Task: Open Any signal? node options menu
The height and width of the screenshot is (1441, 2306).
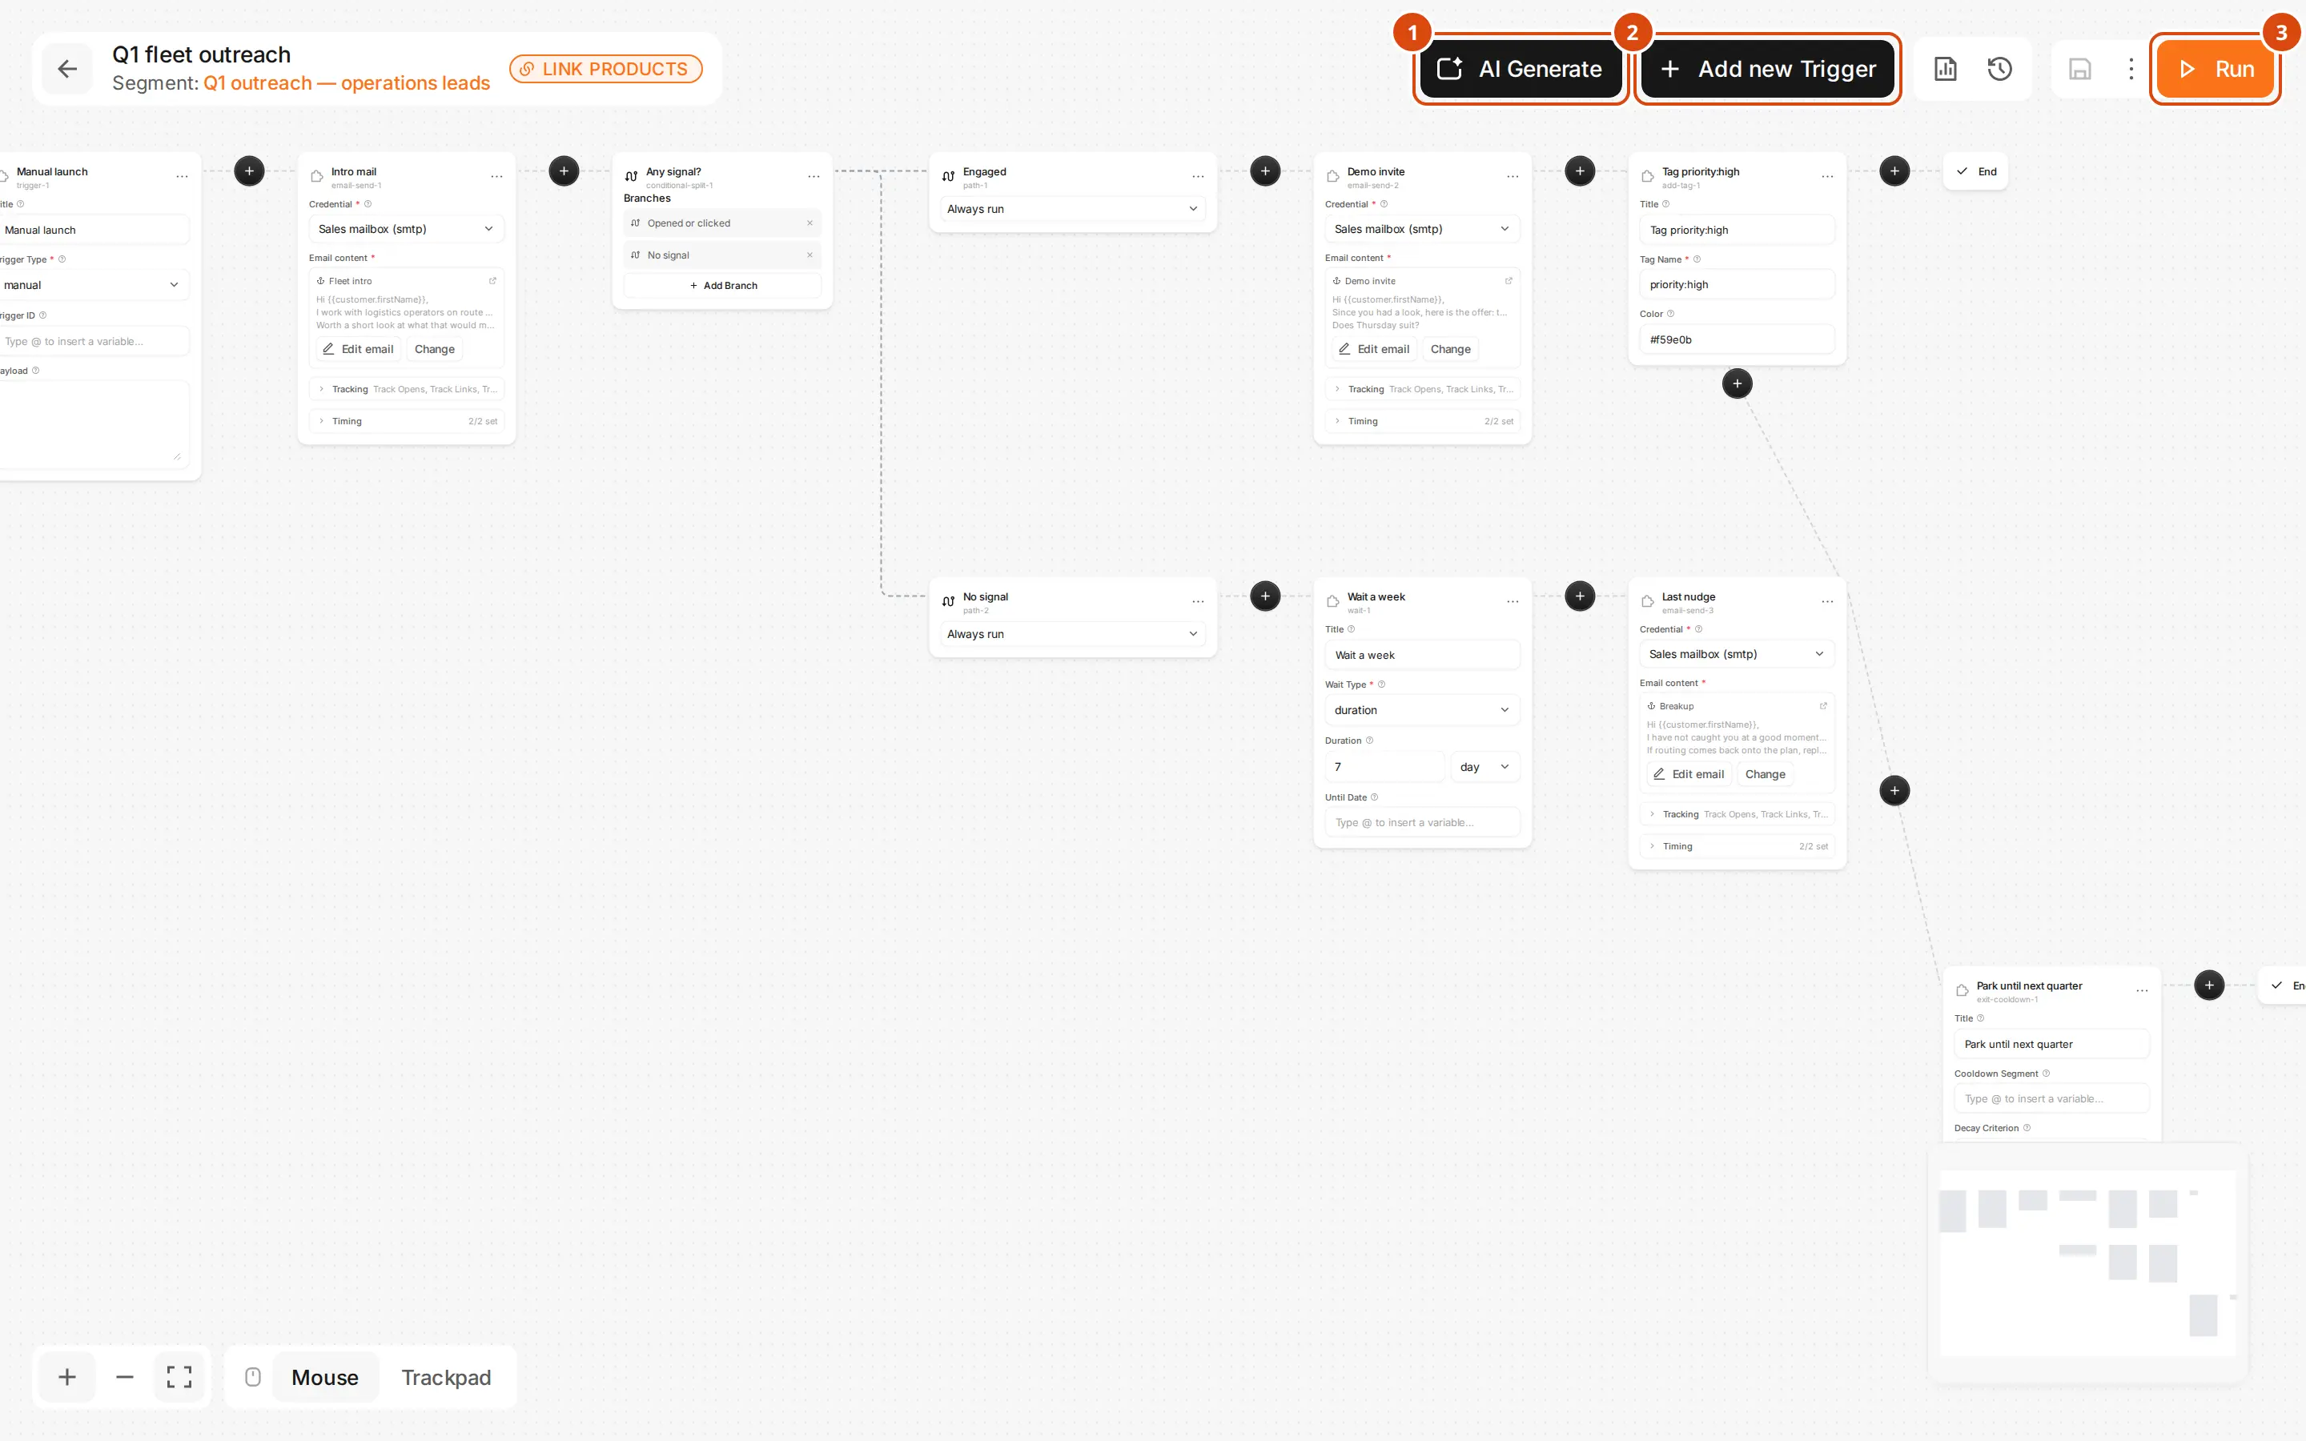Action: coord(813,176)
